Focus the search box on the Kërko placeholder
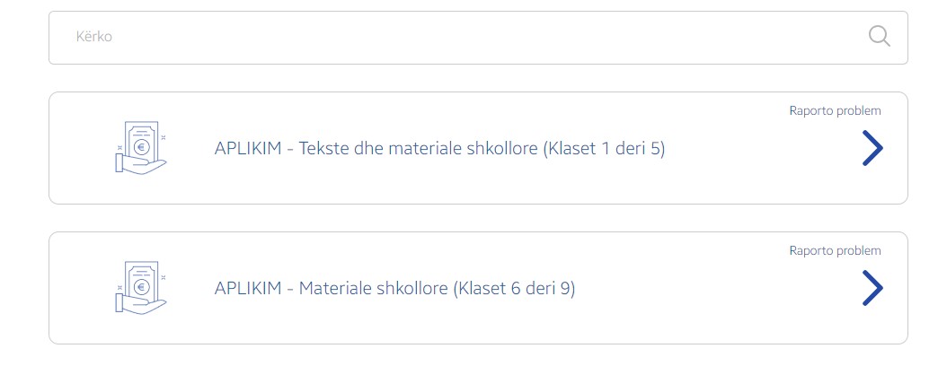This screenshot has height=366, width=947. pos(94,37)
